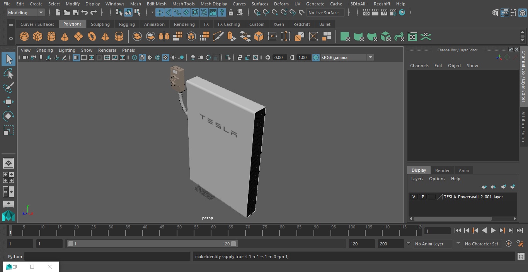Image resolution: width=528 pixels, height=272 pixels.
Task: Toggle sRGB view transform button
Action: pos(316,57)
